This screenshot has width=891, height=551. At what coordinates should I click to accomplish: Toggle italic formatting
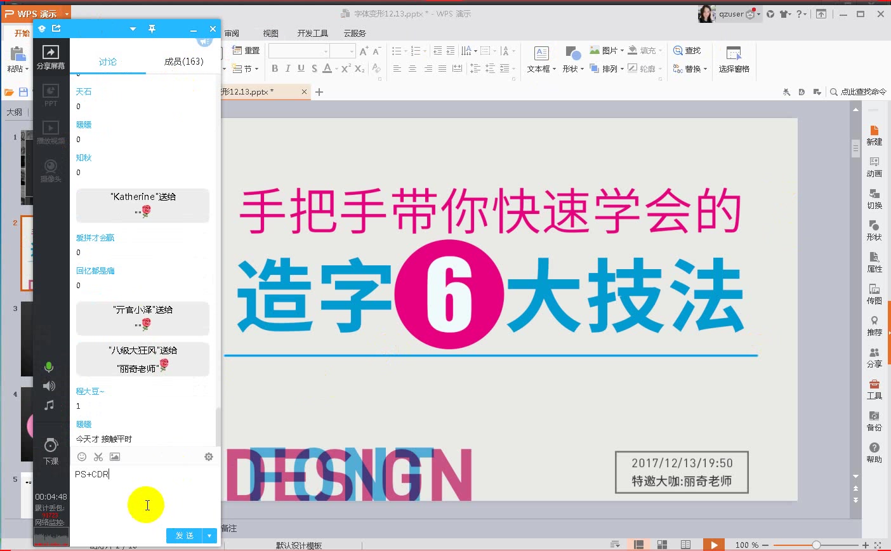point(287,67)
